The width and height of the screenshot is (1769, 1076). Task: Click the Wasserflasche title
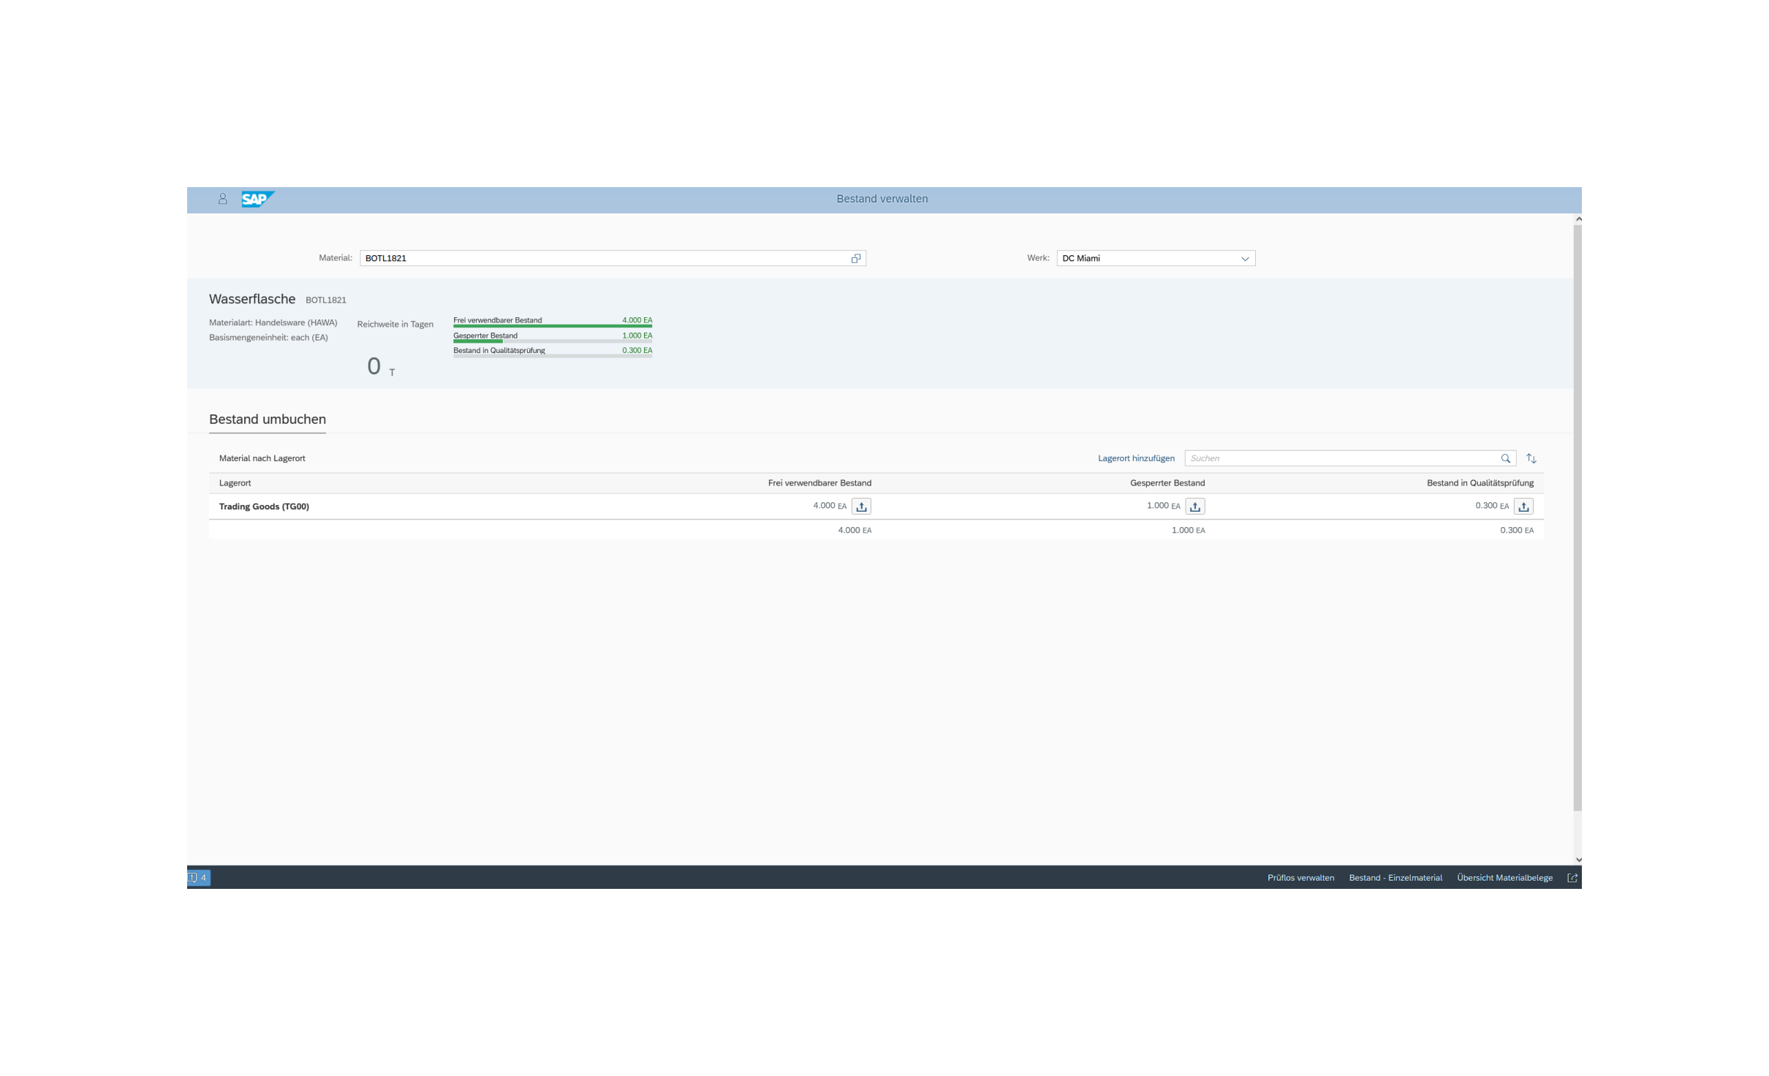[x=252, y=299]
